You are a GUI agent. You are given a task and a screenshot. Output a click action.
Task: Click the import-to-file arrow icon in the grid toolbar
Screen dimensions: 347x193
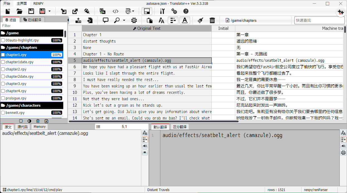(90, 20)
